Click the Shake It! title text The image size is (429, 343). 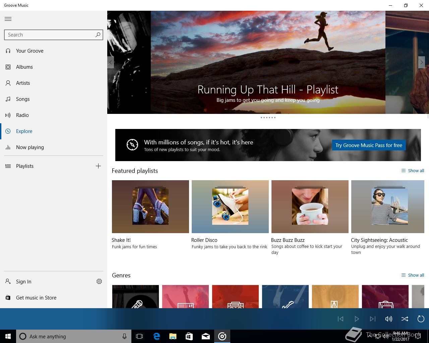pyautogui.click(x=121, y=240)
